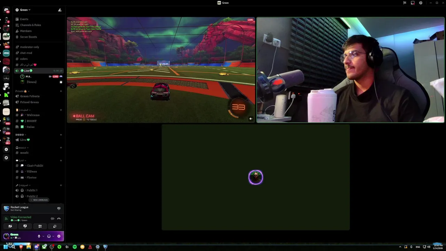446x251 pixels.
Task: Add a channel in the music category
Action: point(61,147)
